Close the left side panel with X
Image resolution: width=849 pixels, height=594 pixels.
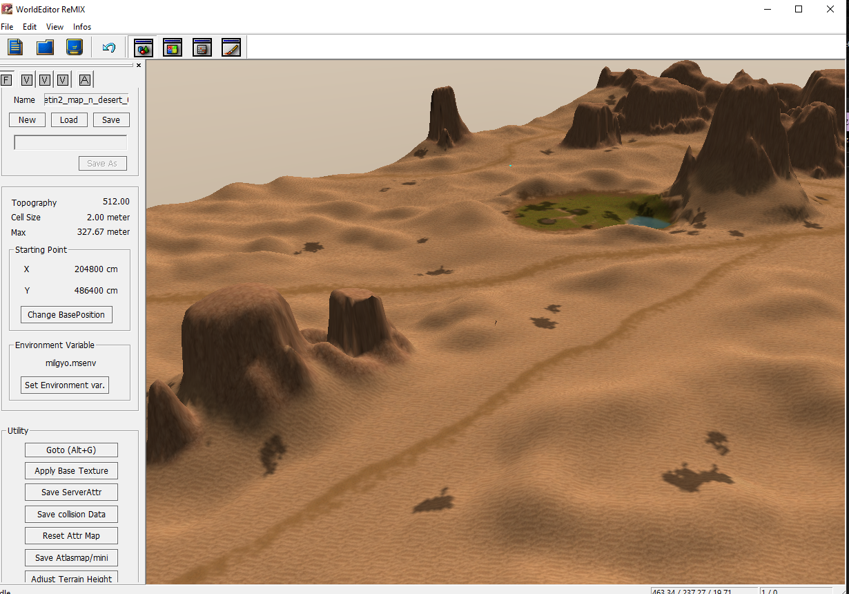[x=138, y=66]
